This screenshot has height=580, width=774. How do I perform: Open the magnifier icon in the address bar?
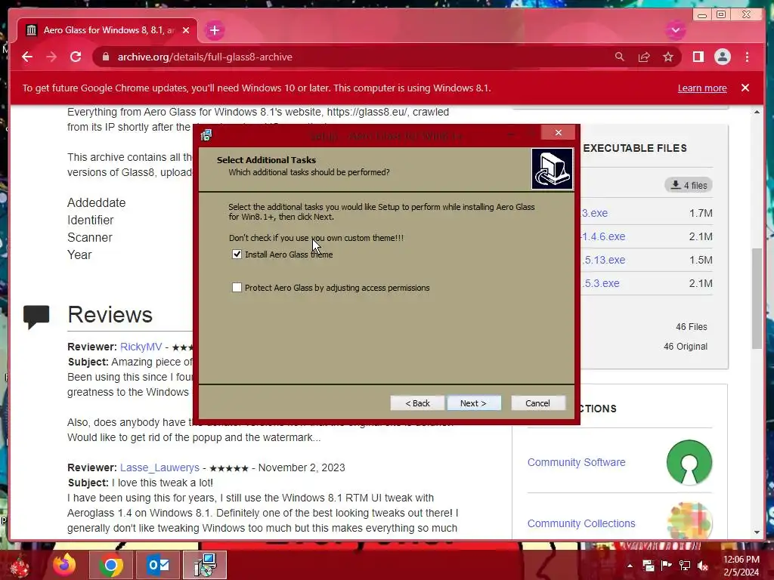(x=620, y=57)
